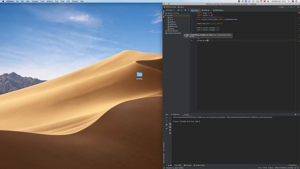Image resolution: width=300 pixels, height=169 pixels.
Task: Click the locate-file target icon in Project panel
Action: click(178, 10)
